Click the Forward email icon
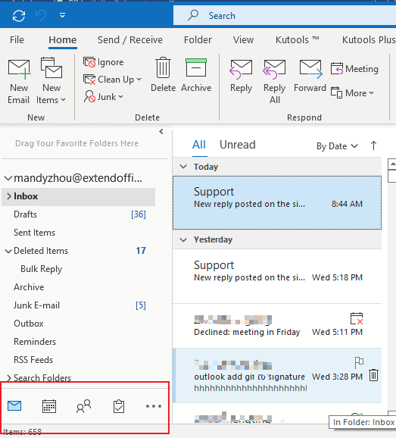The image size is (396, 438). 310,75
